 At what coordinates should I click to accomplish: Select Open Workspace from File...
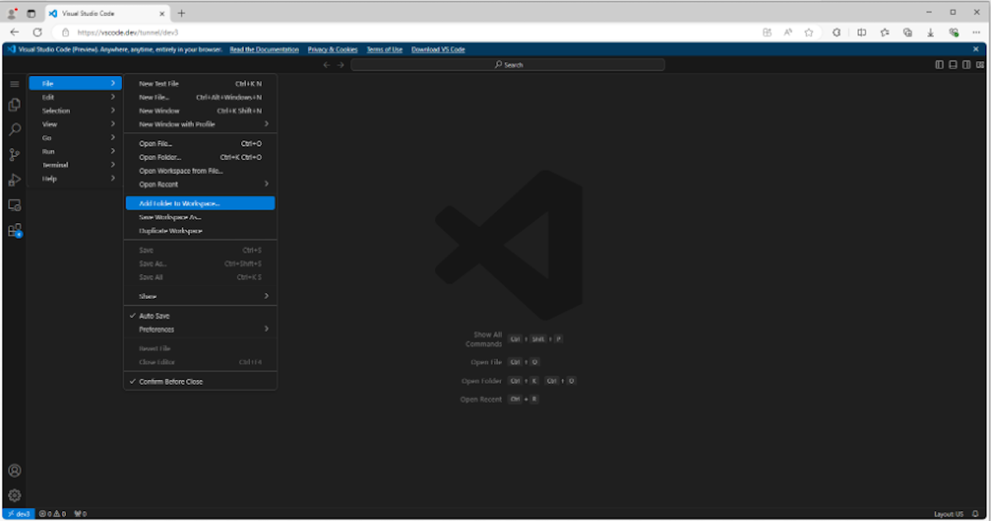pos(200,171)
